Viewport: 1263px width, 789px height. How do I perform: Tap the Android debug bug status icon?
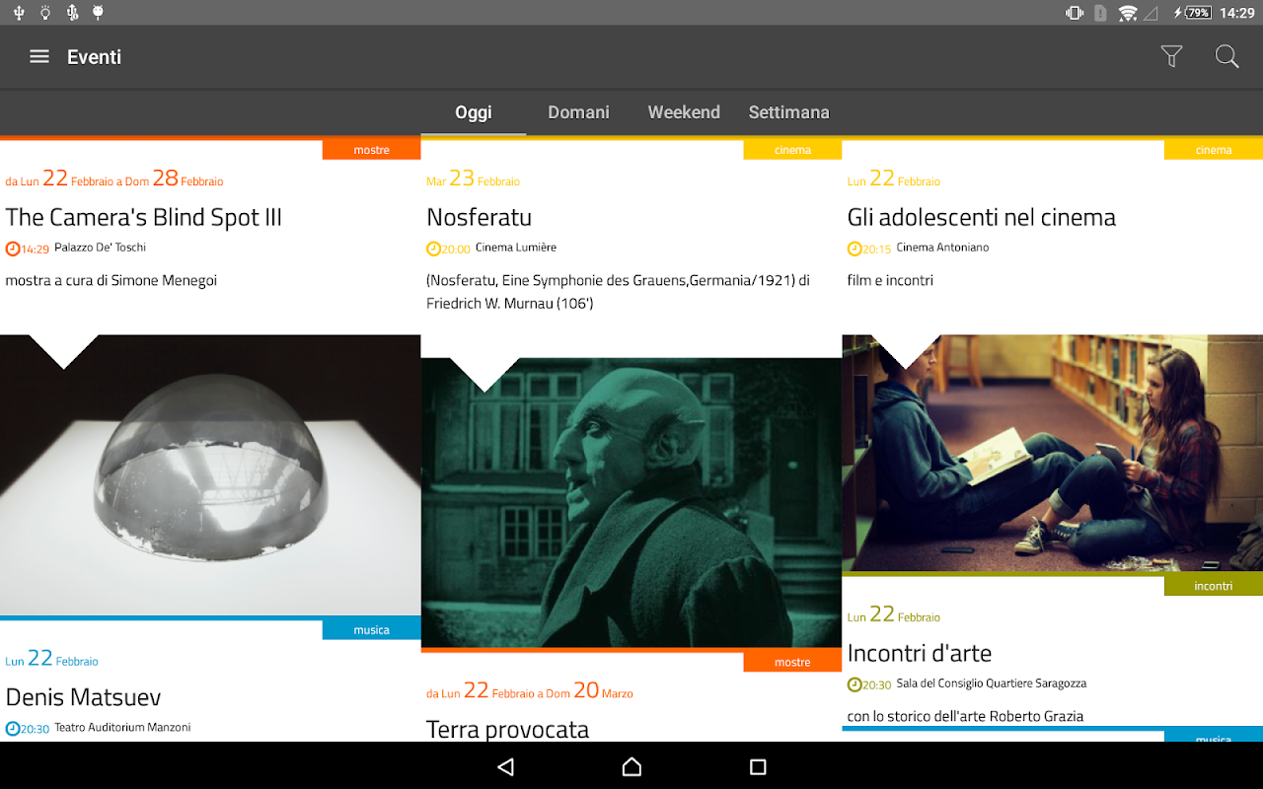pyautogui.click(x=98, y=13)
